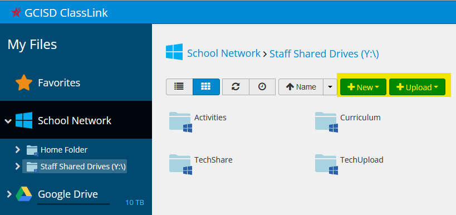Select Home Folder in the tree

point(64,150)
